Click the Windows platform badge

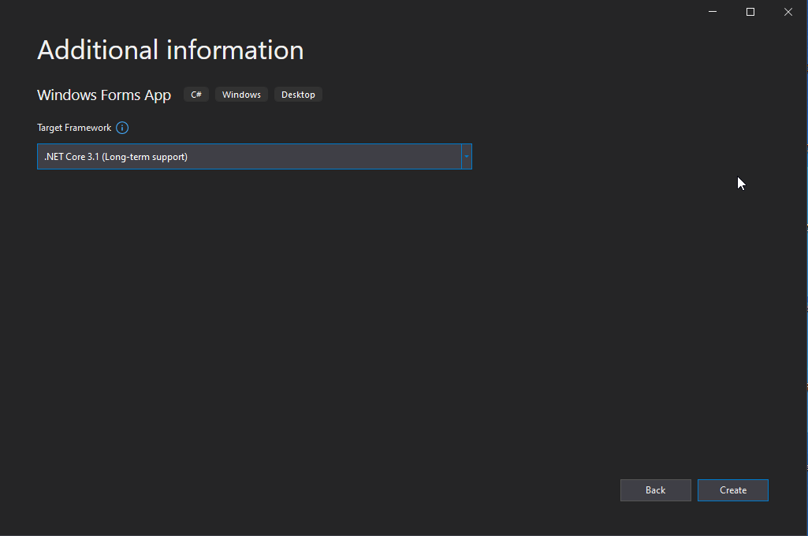point(240,94)
